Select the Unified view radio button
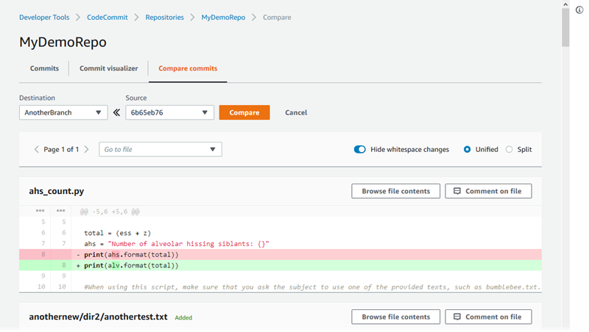 click(468, 149)
